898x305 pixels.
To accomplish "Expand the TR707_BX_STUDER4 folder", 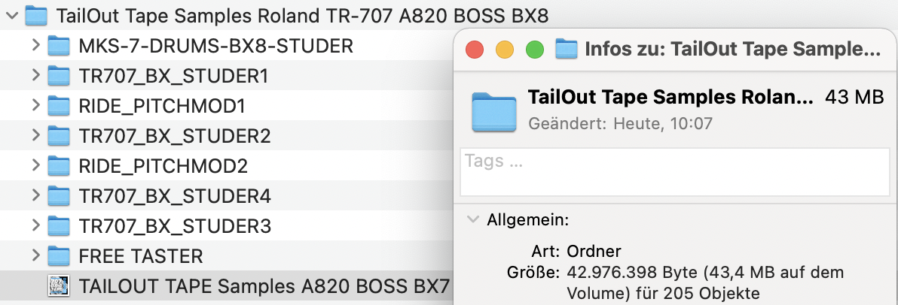I will point(35,196).
